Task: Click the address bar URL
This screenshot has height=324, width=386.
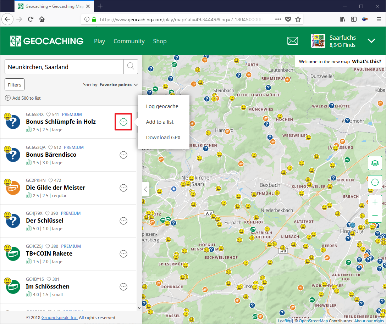Action: pos(181,19)
